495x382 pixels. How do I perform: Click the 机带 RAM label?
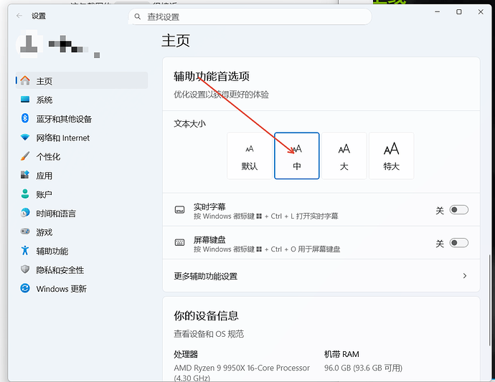341,354
